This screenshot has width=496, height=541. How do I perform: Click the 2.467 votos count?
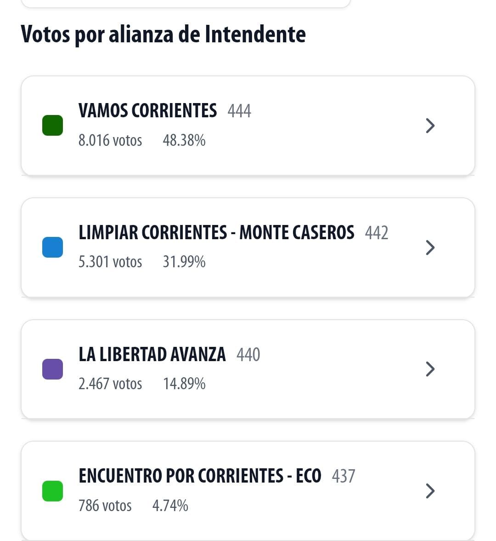point(110,384)
